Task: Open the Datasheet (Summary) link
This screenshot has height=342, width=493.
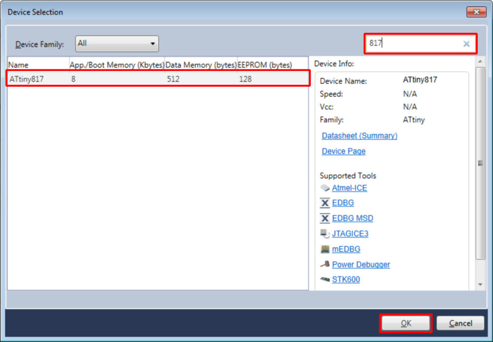Action: click(359, 136)
